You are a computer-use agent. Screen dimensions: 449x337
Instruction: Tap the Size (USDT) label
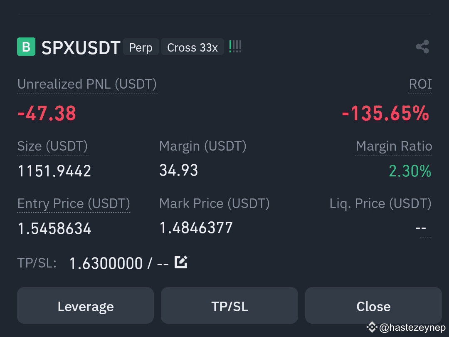tap(52, 146)
